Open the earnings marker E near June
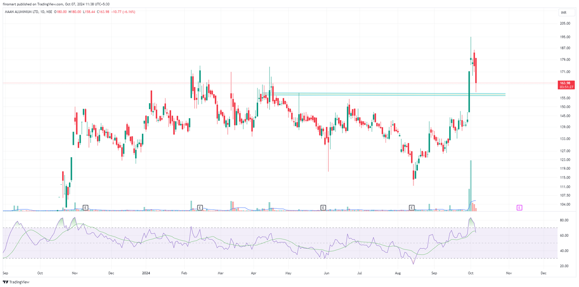This screenshot has width=579, height=287. click(323, 207)
